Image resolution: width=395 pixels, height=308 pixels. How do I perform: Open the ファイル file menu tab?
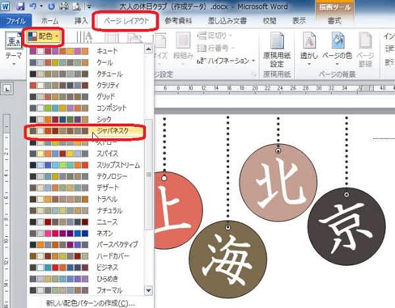click(x=15, y=21)
